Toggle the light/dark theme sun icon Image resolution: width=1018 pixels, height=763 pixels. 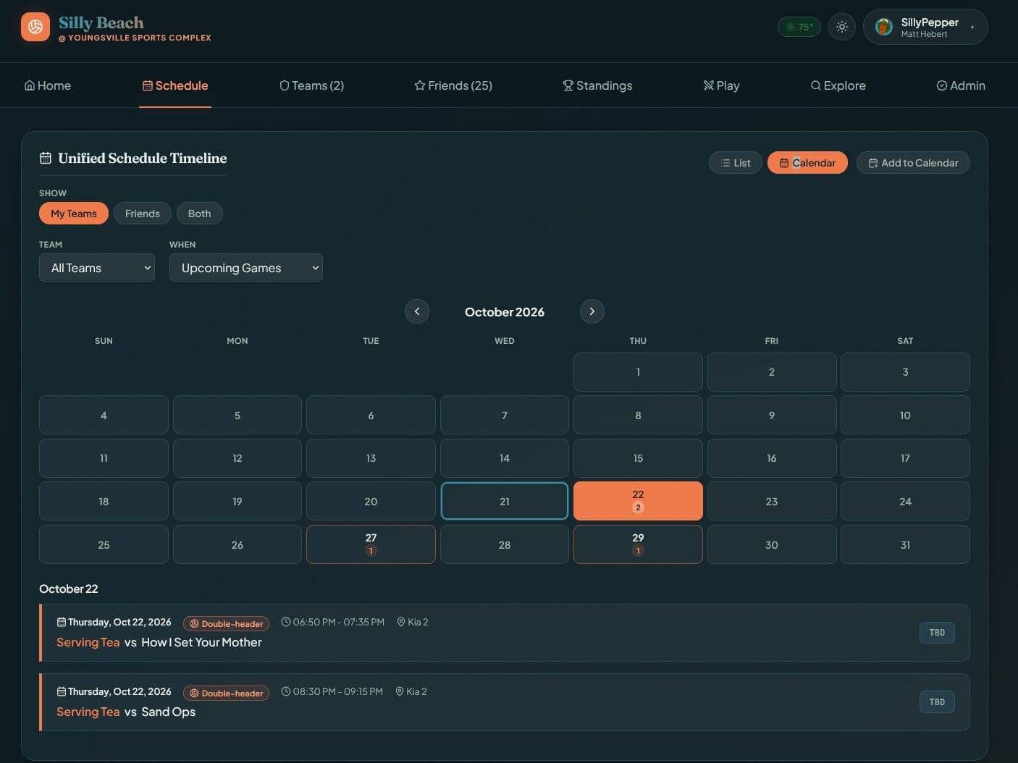(x=841, y=27)
